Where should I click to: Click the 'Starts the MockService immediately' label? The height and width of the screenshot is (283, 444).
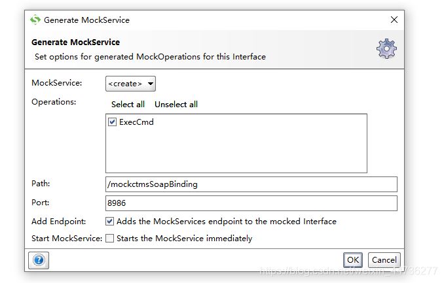tap(184, 239)
